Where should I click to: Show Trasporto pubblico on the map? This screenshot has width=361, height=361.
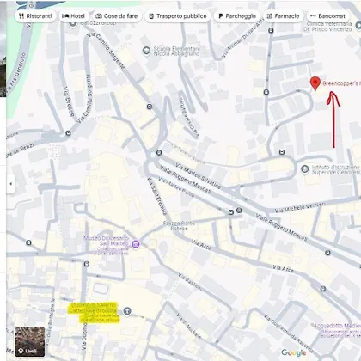click(178, 16)
